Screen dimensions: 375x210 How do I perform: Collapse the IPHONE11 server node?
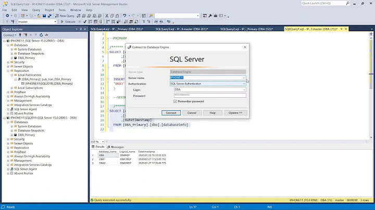point(4,41)
